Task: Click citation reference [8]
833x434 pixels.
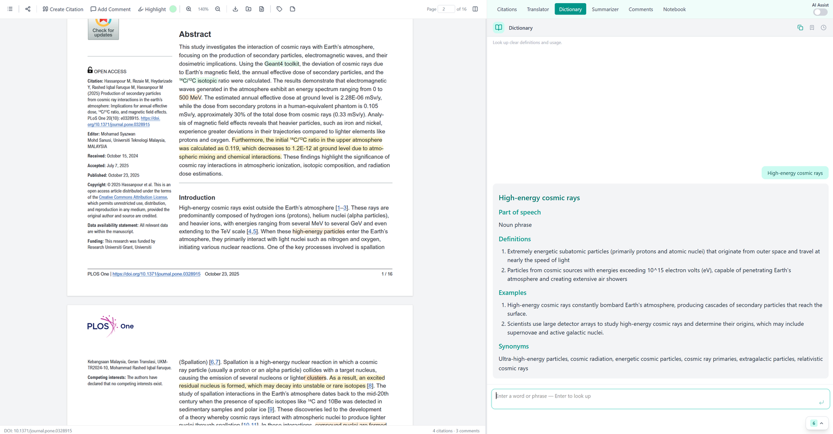Action: (370, 386)
